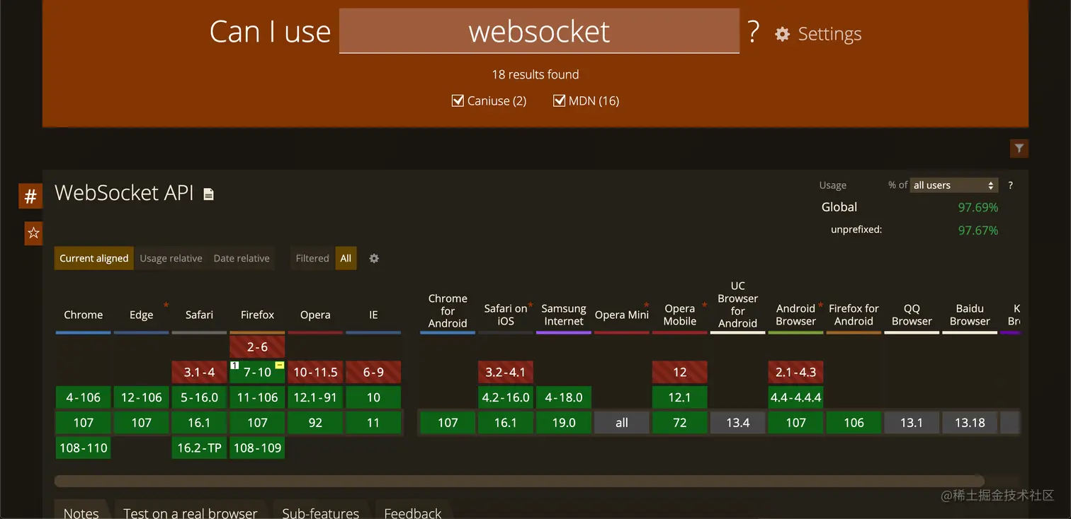Screen dimensions: 1071x519
Task: Open table settings gear next to All
Action: pos(374,258)
